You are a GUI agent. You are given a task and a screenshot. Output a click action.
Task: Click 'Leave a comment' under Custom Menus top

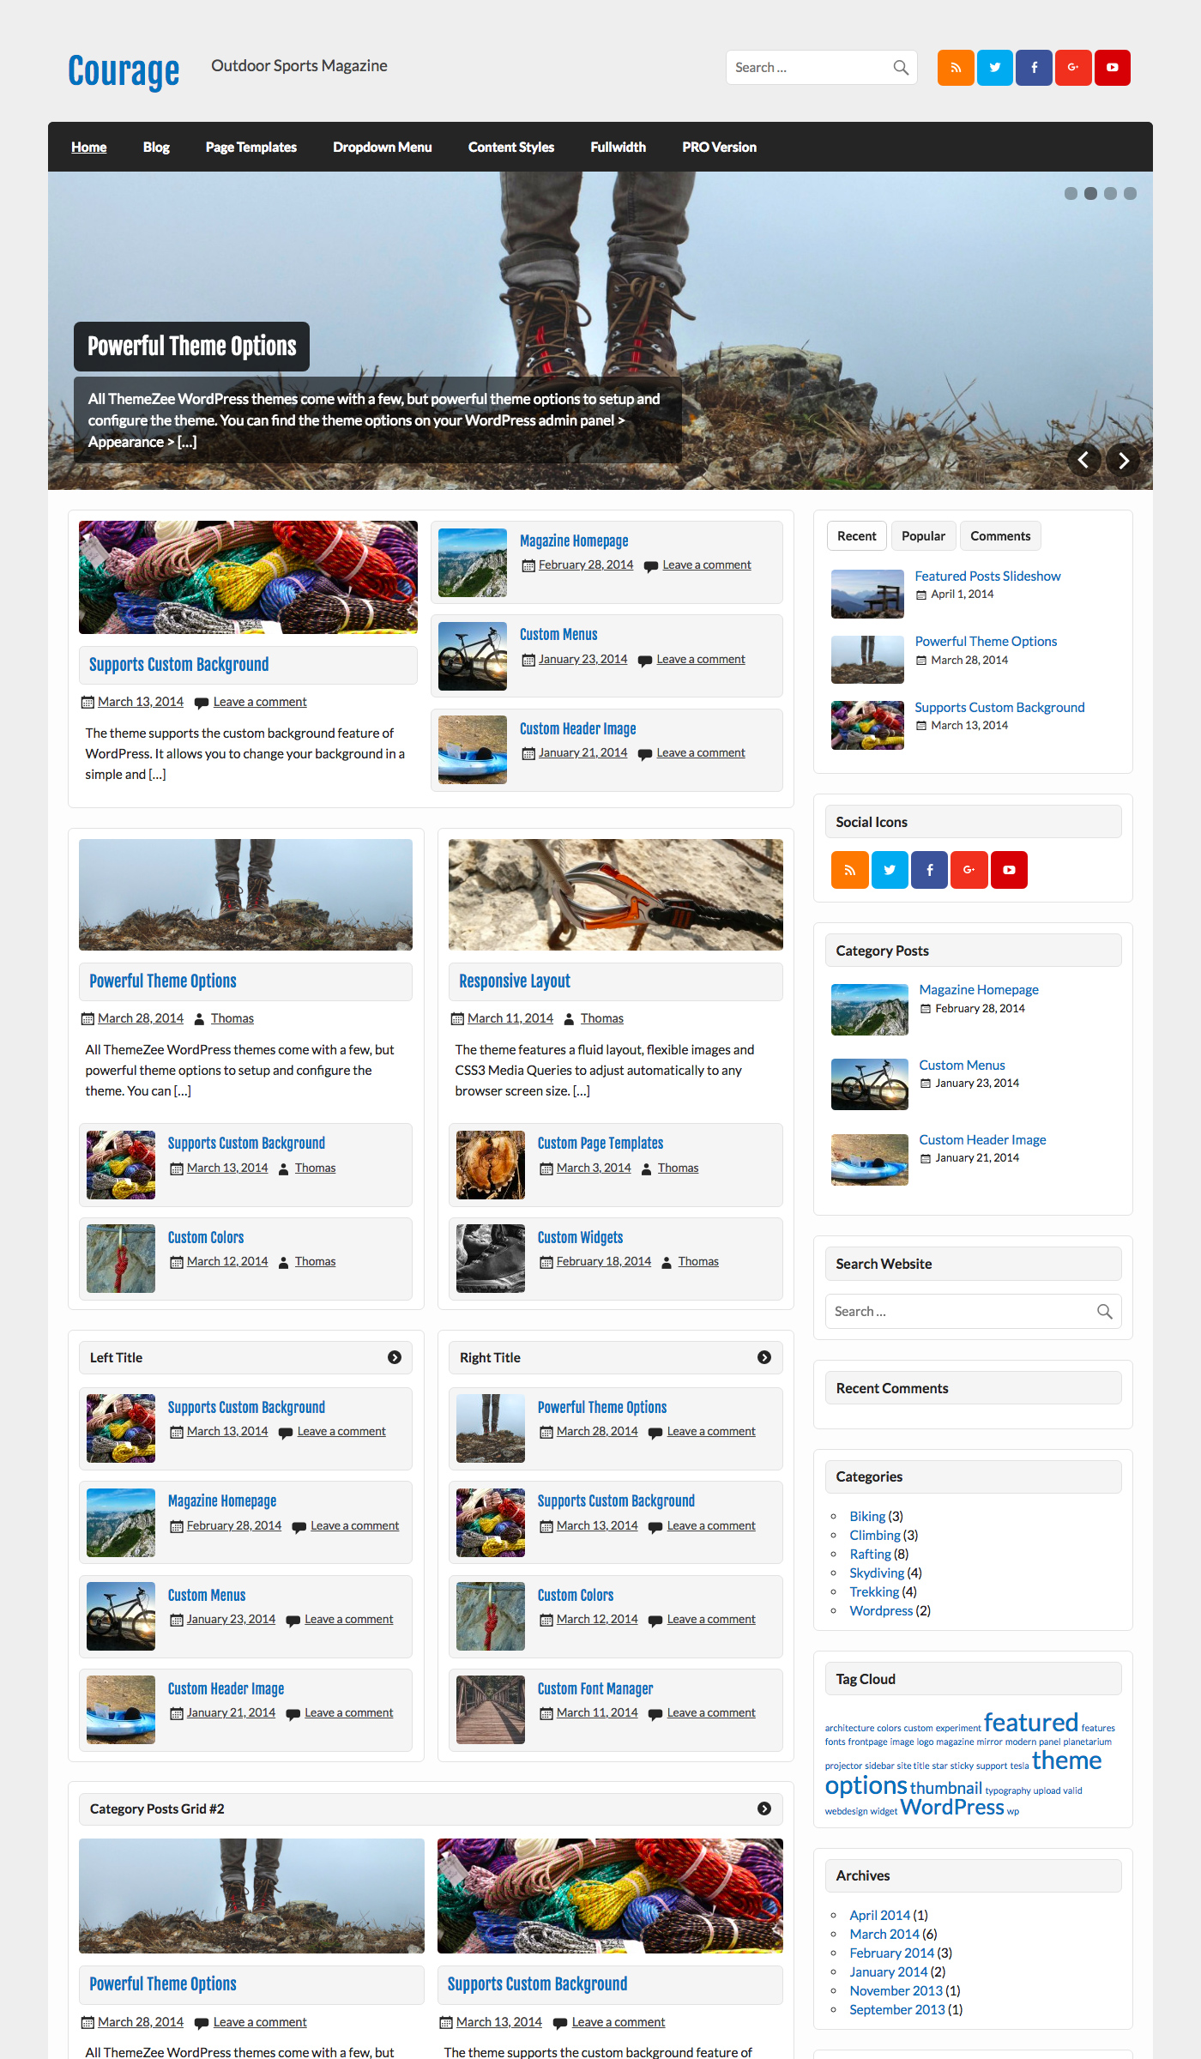pyautogui.click(x=701, y=659)
